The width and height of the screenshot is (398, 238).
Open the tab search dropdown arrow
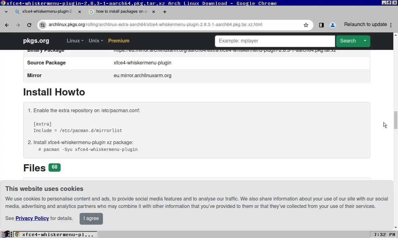[x=6, y=12]
